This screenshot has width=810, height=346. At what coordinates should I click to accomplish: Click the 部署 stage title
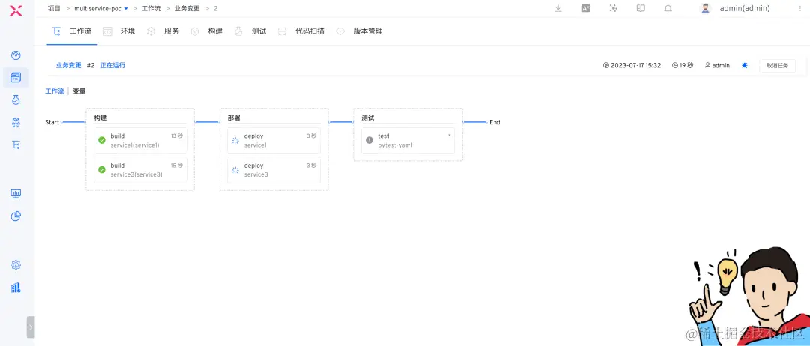[x=234, y=118]
